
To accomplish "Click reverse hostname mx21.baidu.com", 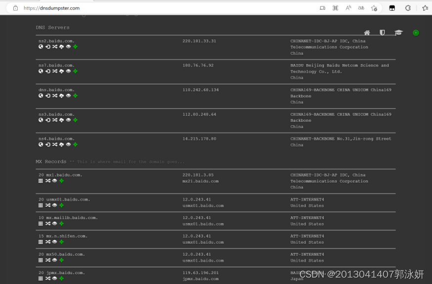I will [201, 181].
